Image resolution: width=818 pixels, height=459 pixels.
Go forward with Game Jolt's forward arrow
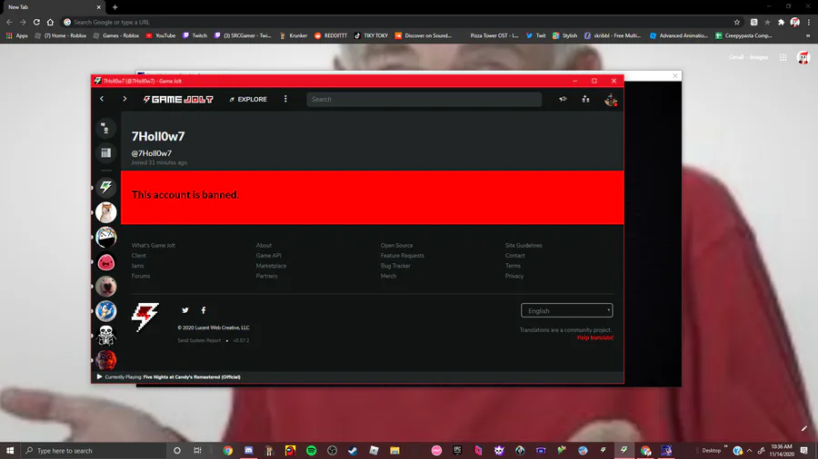pyautogui.click(x=125, y=99)
